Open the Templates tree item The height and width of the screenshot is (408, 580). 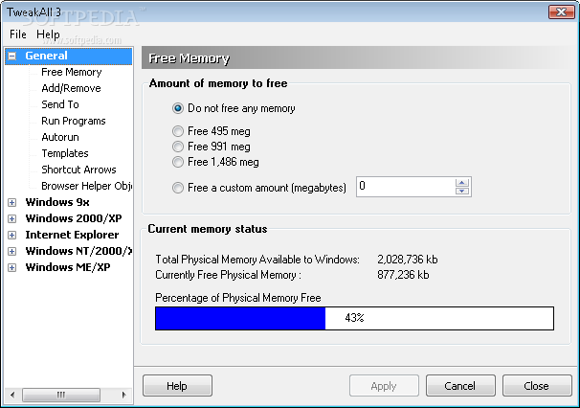point(65,153)
